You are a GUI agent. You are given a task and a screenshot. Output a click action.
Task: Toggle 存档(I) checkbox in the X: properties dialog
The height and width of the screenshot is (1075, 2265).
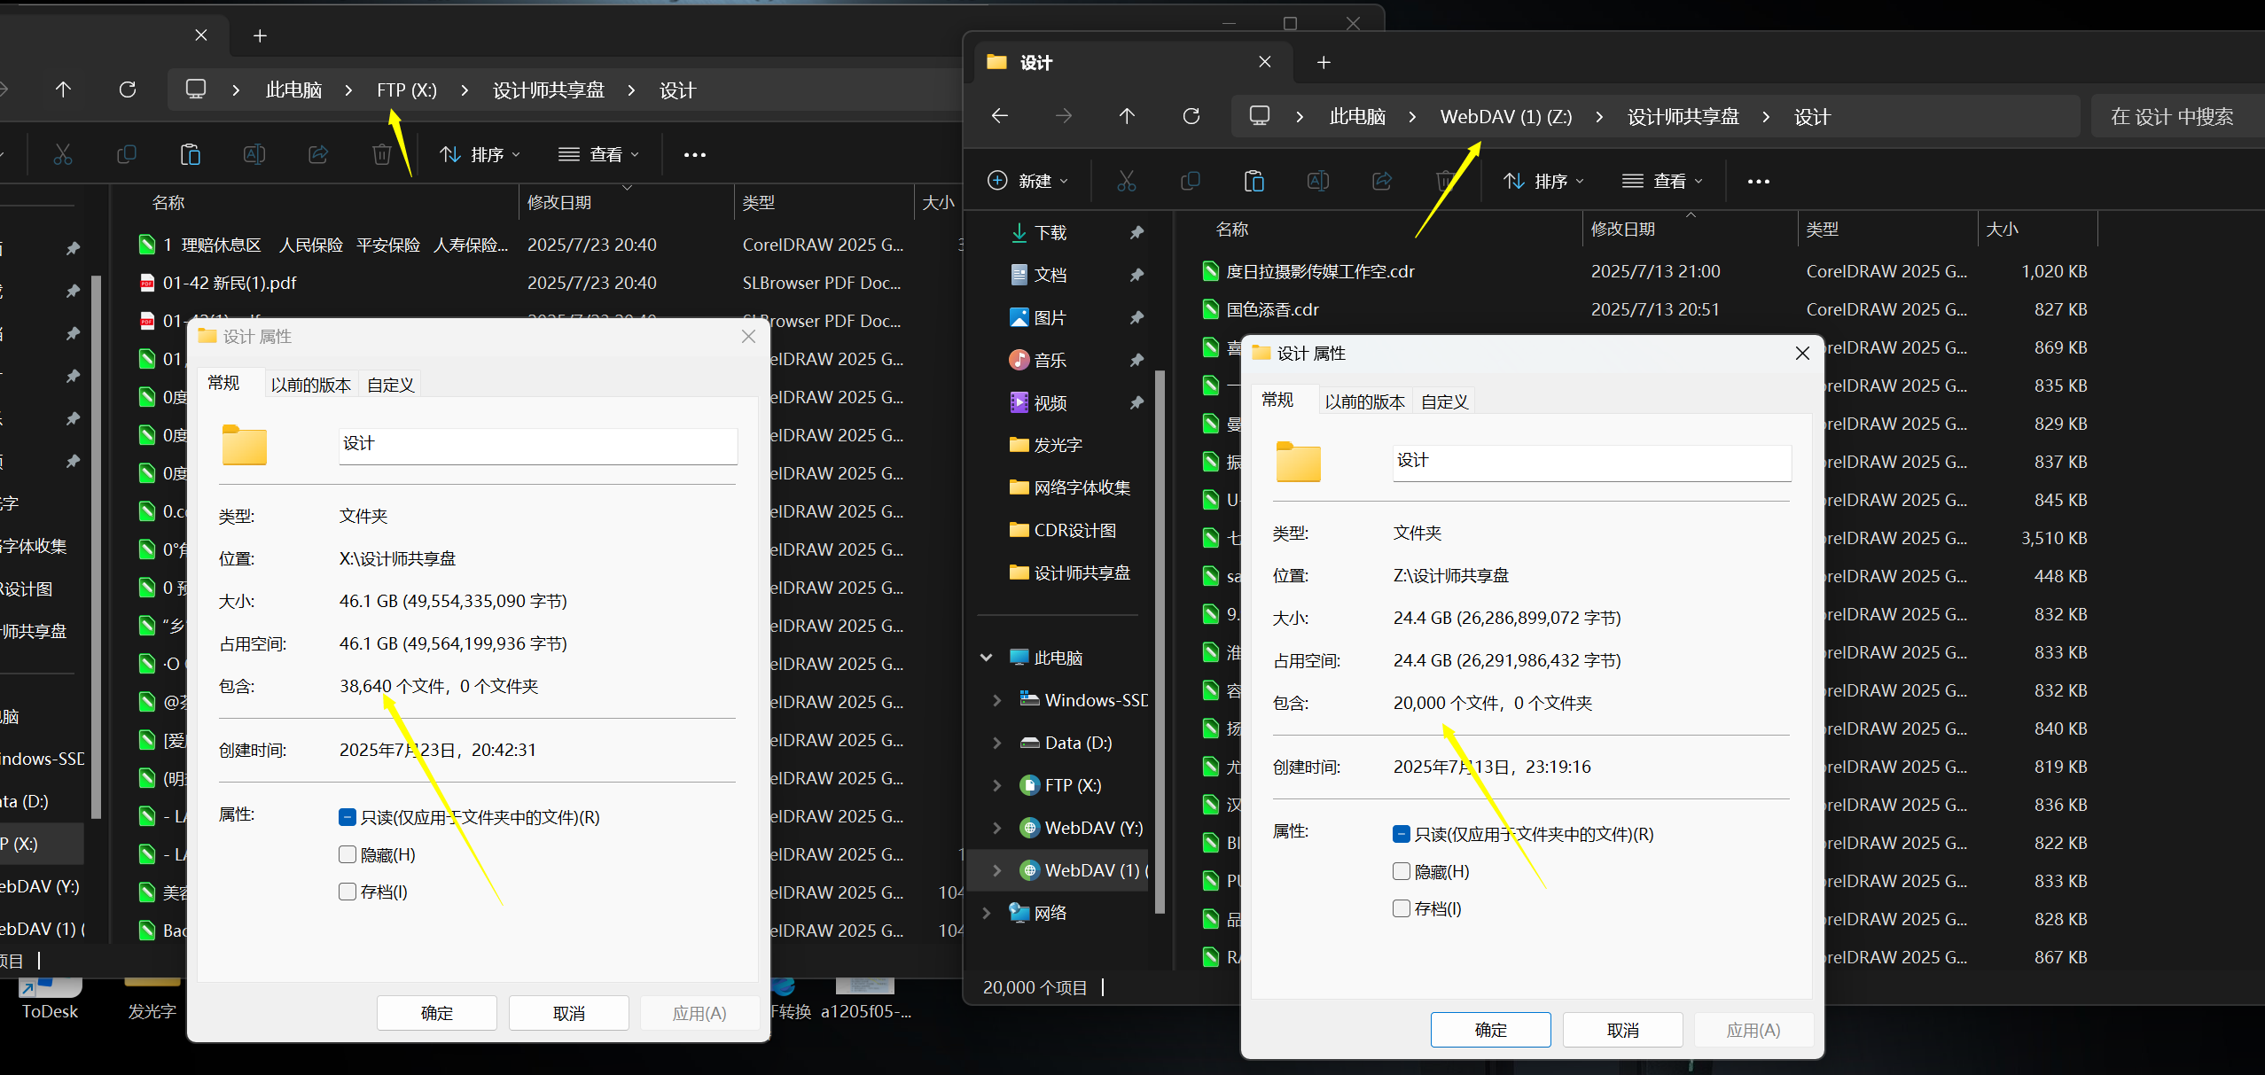pos(347,892)
